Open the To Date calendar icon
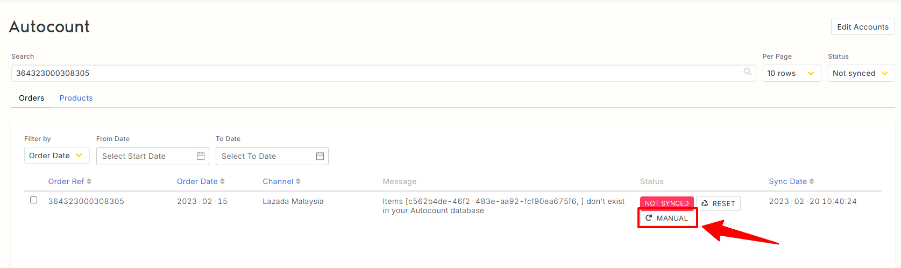 pos(320,156)
